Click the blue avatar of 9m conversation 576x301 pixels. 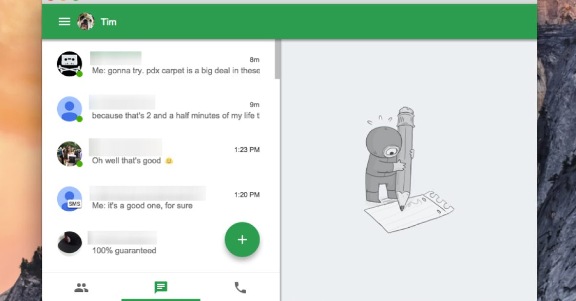click(x=70, y=109)
